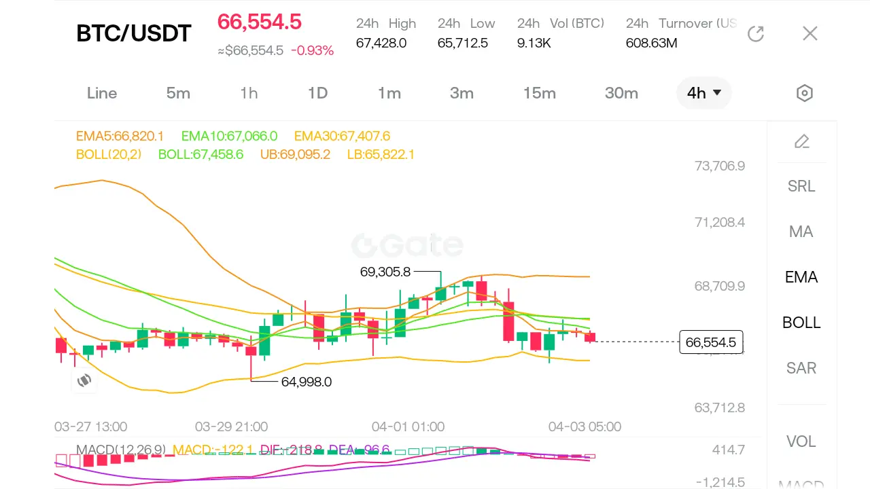
Task: Click the EMA10:67,066.0 legend label
Action: (230, 136)
